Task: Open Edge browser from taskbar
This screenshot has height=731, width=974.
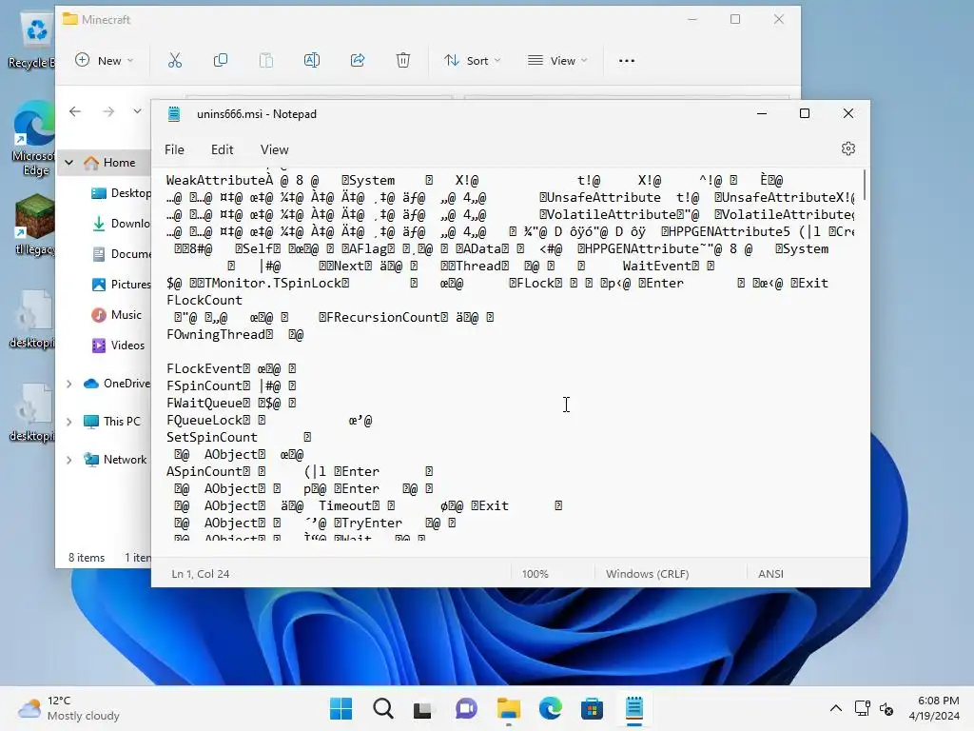Action: tap(551, 708)
